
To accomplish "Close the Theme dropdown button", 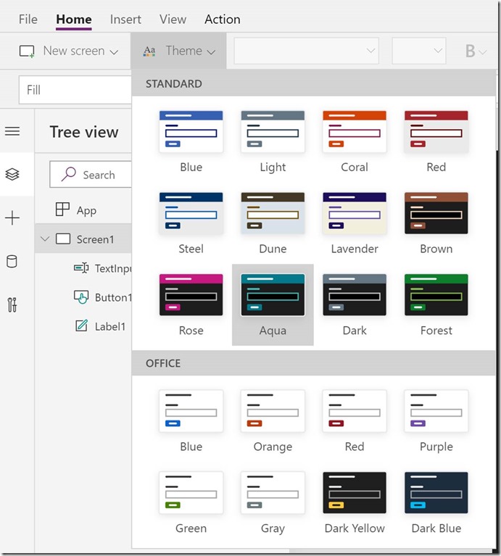I will 179,51.
